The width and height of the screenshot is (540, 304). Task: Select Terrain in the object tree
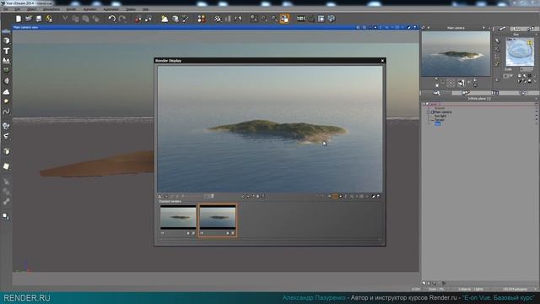tap(440, 120)
